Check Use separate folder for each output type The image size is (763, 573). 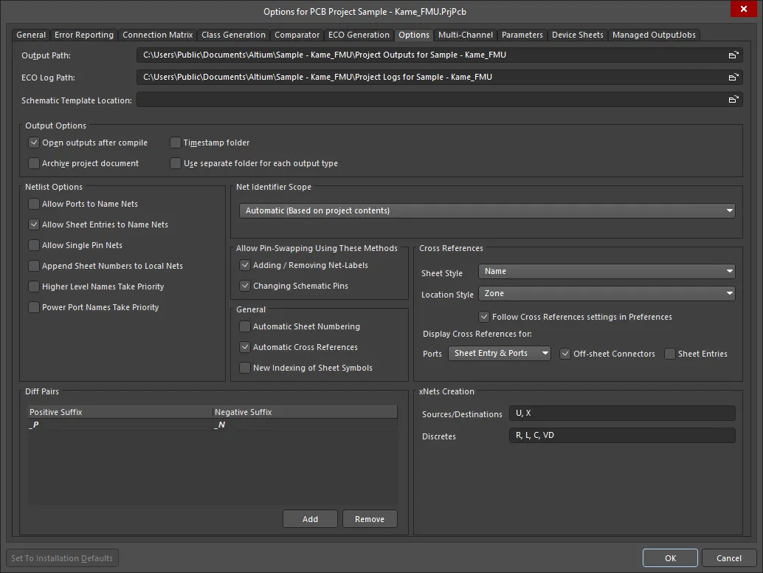click(175, 163)
